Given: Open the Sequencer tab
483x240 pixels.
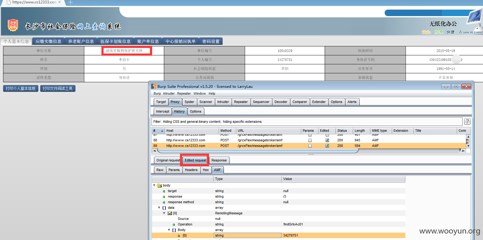Looking at the screenshot, I should click(261, 102).
